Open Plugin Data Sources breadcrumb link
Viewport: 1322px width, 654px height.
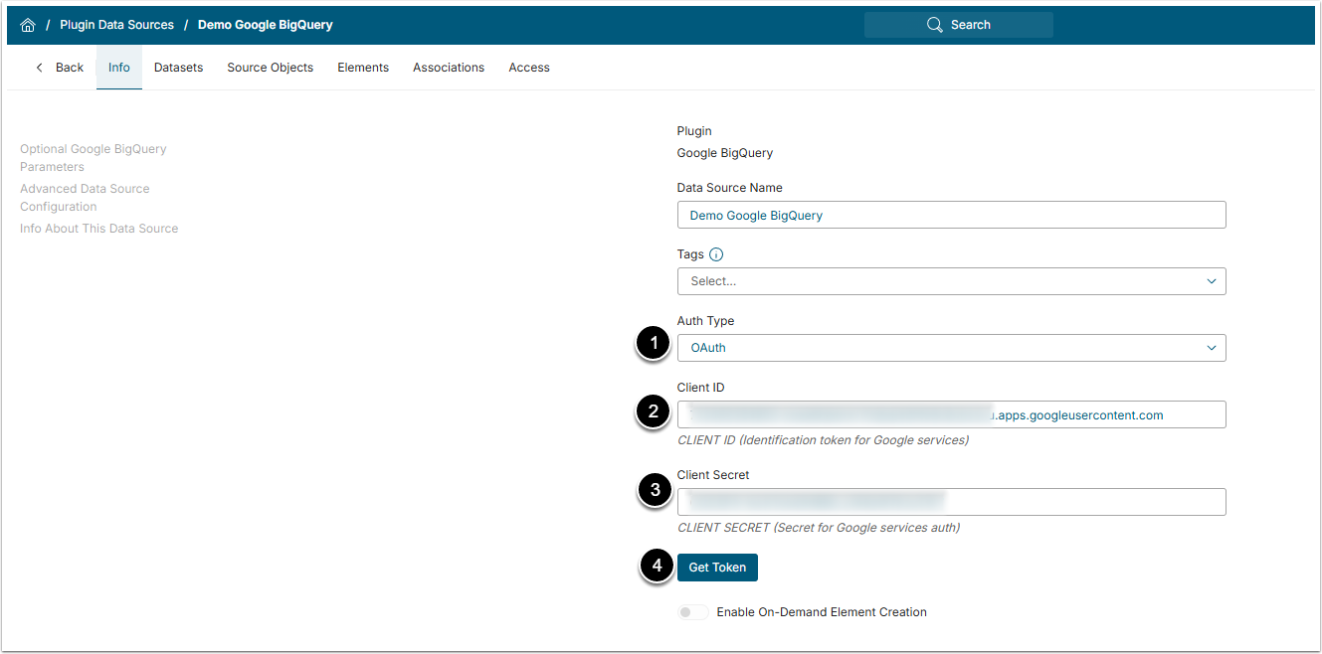coord(116,25)
